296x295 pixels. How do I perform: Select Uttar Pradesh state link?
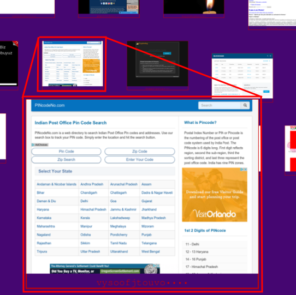90,251
